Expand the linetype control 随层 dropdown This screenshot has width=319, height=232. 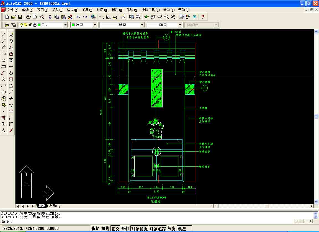(x=142, y=25)
